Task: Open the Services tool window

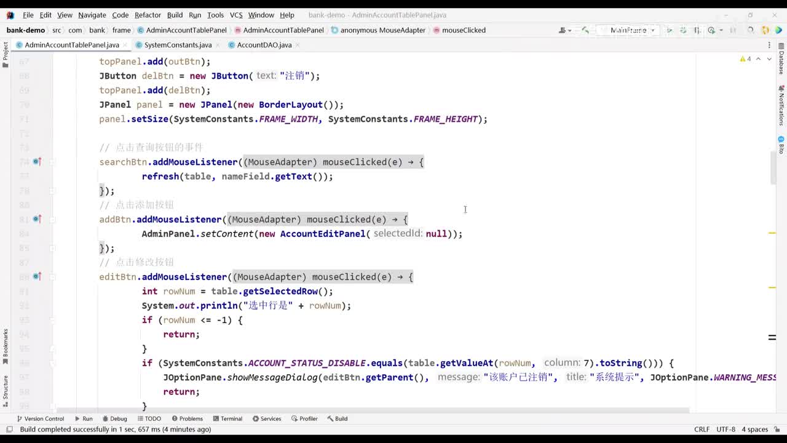Action: pos(267,418)
